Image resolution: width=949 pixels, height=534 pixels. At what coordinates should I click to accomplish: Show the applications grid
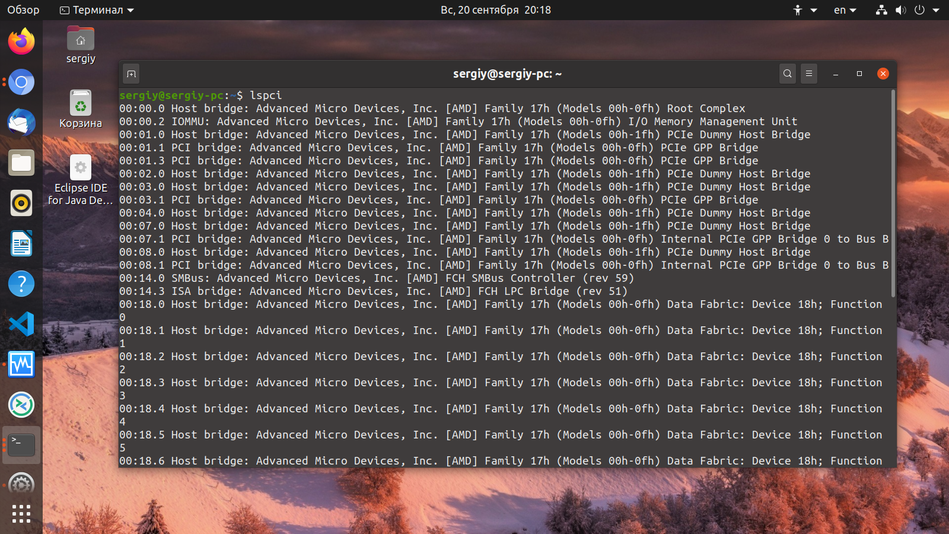tap(21, 514)
